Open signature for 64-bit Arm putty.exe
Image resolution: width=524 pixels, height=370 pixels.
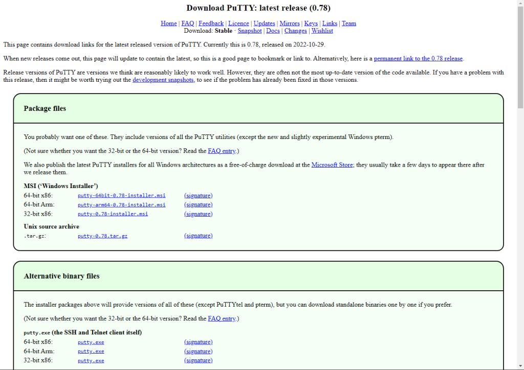coord(198,351)
